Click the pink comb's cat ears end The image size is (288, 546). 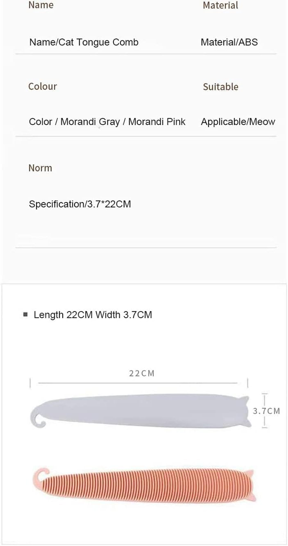249,485
